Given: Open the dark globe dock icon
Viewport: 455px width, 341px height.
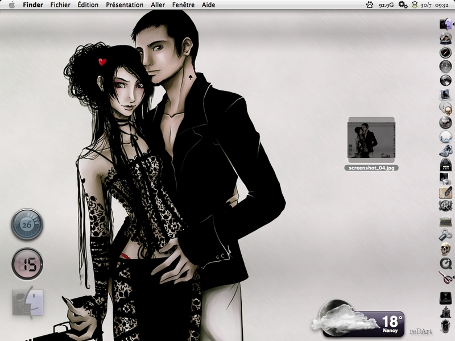Looking at the screenshot, I should coord(445,80).
